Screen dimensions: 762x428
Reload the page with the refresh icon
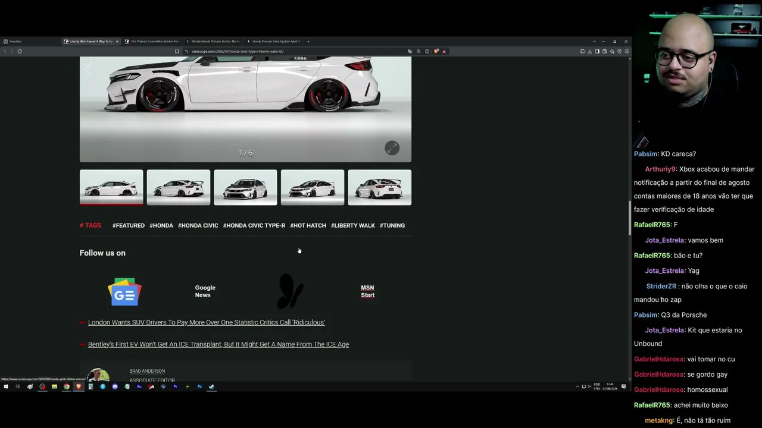[20, 51]
